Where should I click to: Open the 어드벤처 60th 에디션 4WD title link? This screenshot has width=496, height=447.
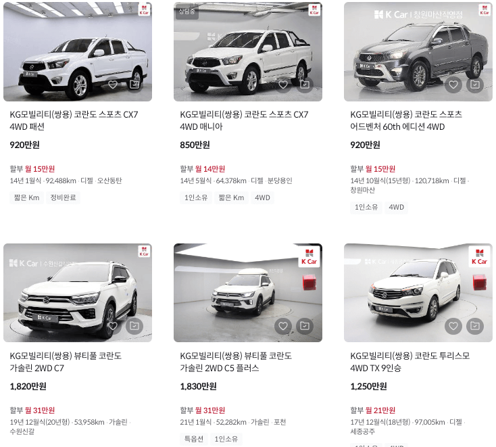point(406,120)
